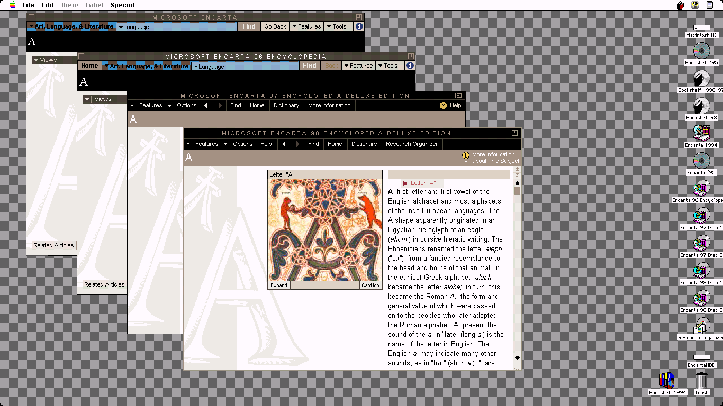Open Language category dropdown in Encarta 96 window
This screenshot has width=723, height=406.
[x=246, y=66]
